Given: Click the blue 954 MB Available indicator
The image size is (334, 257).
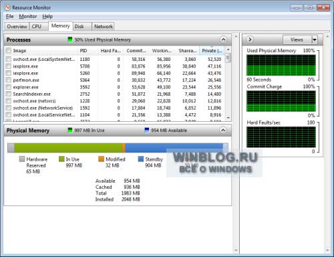Looking at the screenshot, I should click(x=147, y=130).
